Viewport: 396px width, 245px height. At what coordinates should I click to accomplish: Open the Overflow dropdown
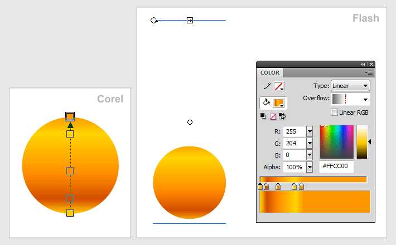click(350, 99)
